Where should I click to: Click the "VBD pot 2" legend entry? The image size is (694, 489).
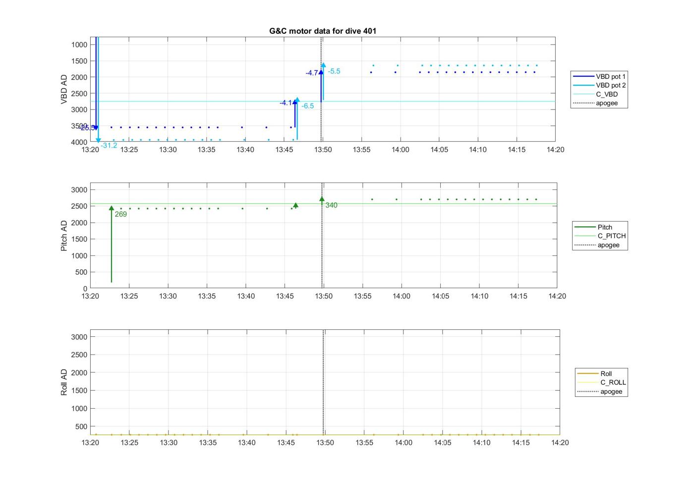coord(599,85)
